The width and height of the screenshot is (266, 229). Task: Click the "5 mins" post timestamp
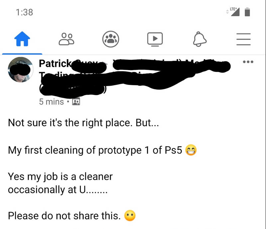pos(51,102)
